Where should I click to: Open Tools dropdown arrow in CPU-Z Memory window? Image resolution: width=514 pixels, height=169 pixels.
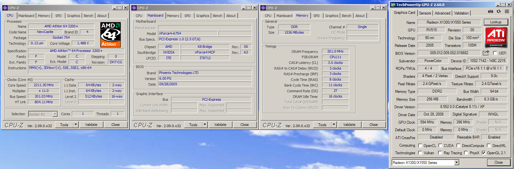pyautogui.click(x=334, y=125)
